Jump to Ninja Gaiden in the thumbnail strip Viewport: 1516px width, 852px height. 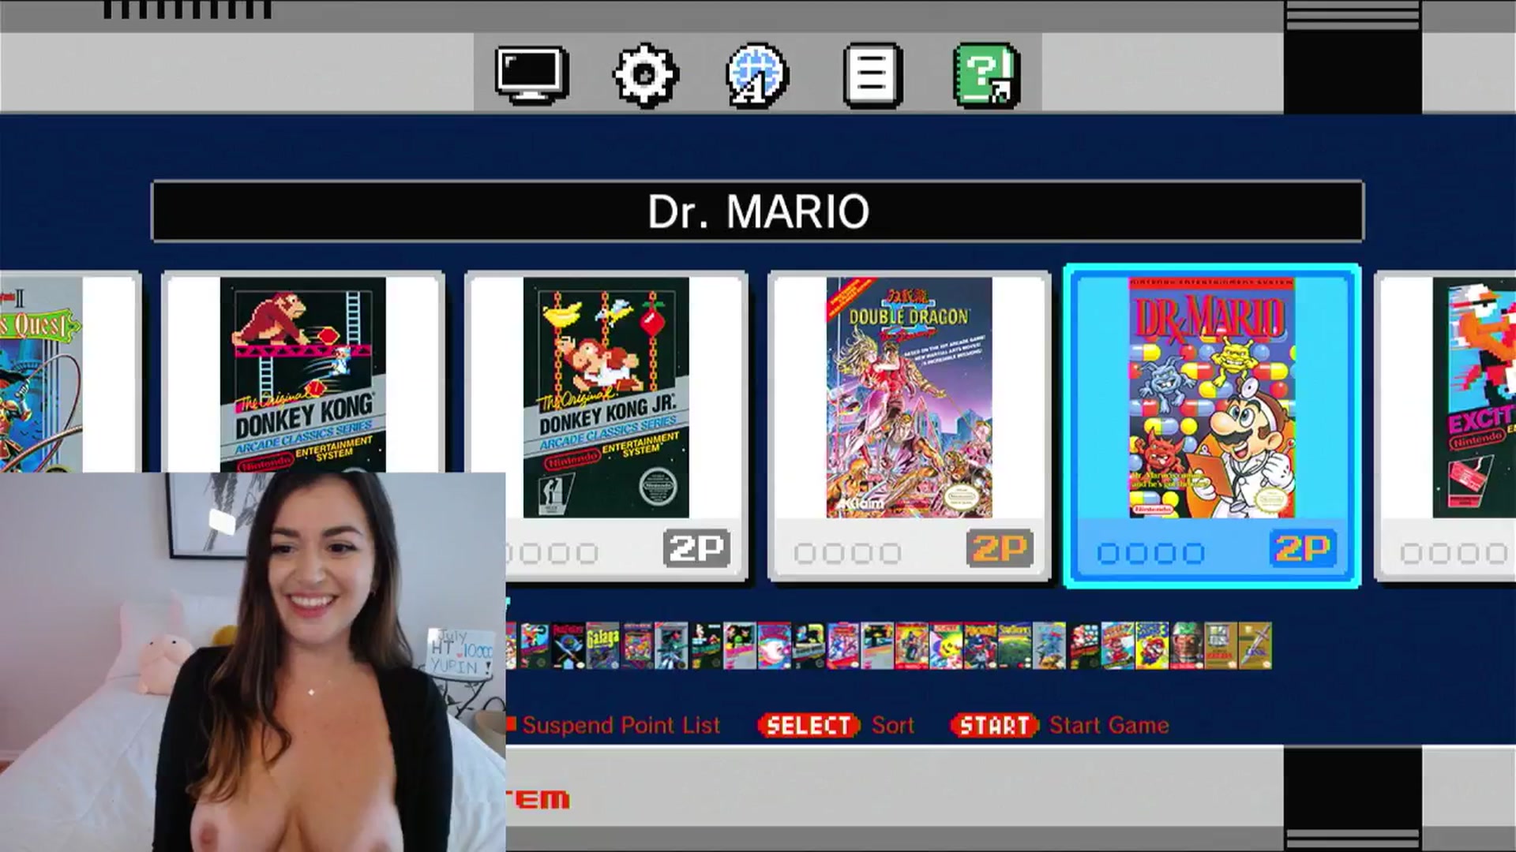[913, 646]
